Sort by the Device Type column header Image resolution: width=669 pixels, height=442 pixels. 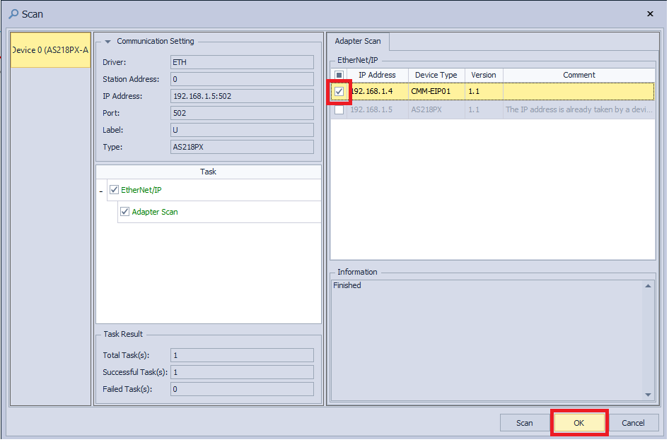436,75
